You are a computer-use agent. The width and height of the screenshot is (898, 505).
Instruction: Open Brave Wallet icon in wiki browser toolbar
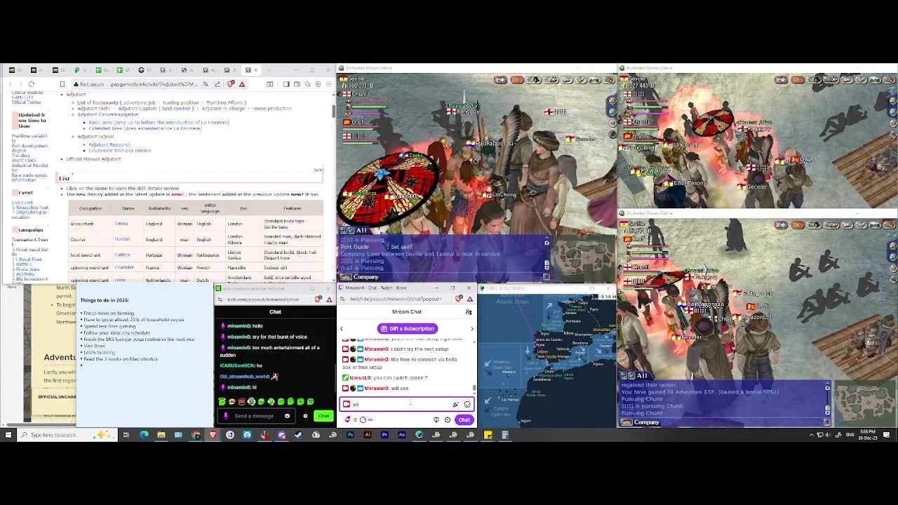(297, 84)
